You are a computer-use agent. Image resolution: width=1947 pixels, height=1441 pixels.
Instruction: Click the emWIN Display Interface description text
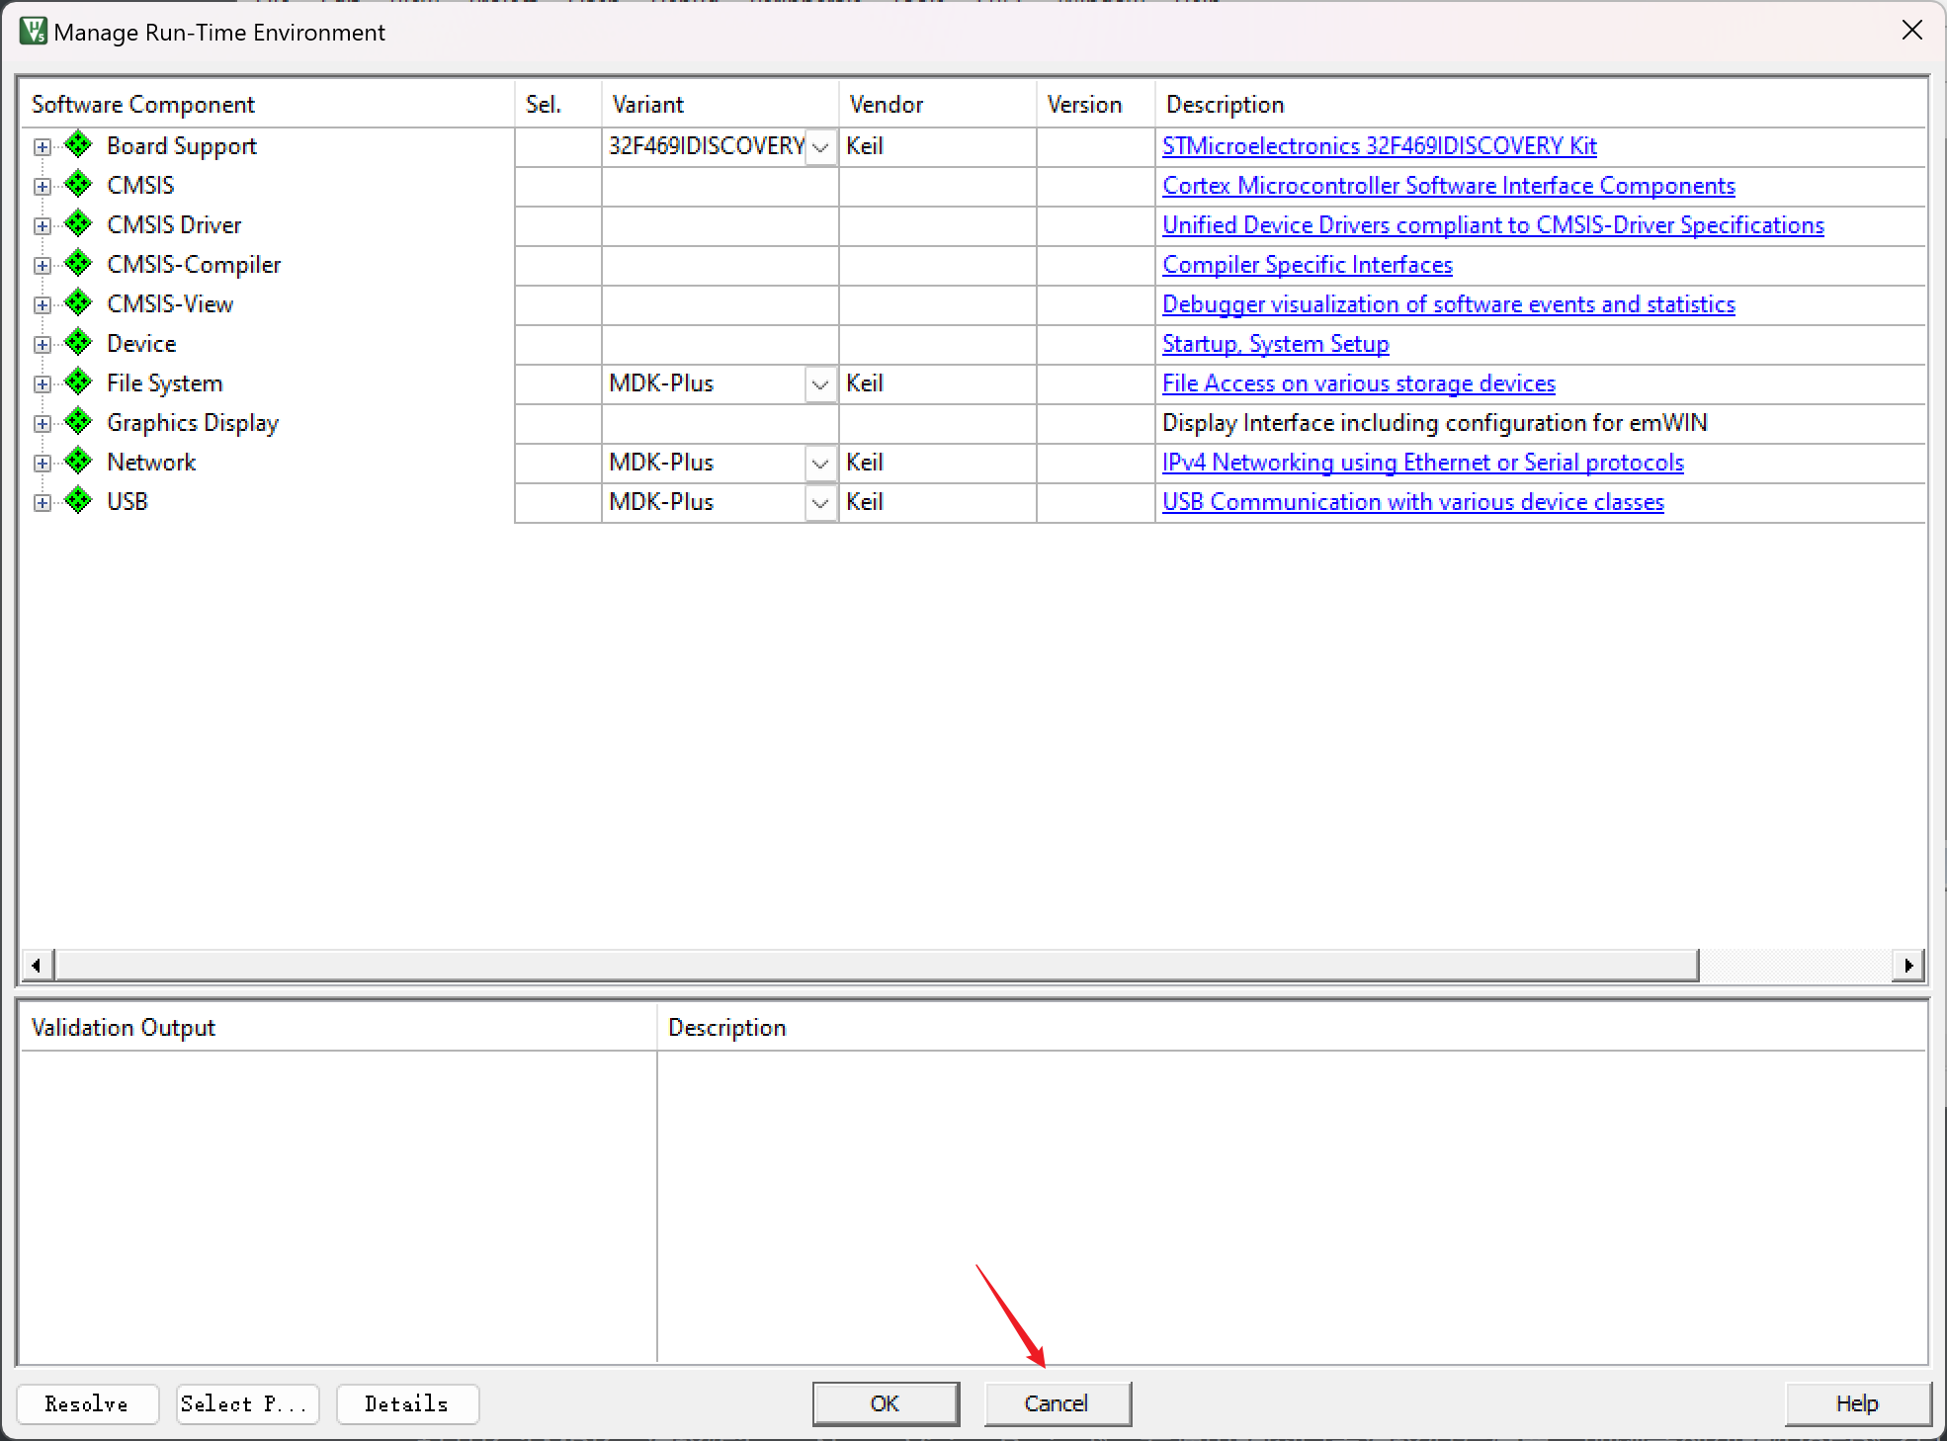[x=1434, y=423]
